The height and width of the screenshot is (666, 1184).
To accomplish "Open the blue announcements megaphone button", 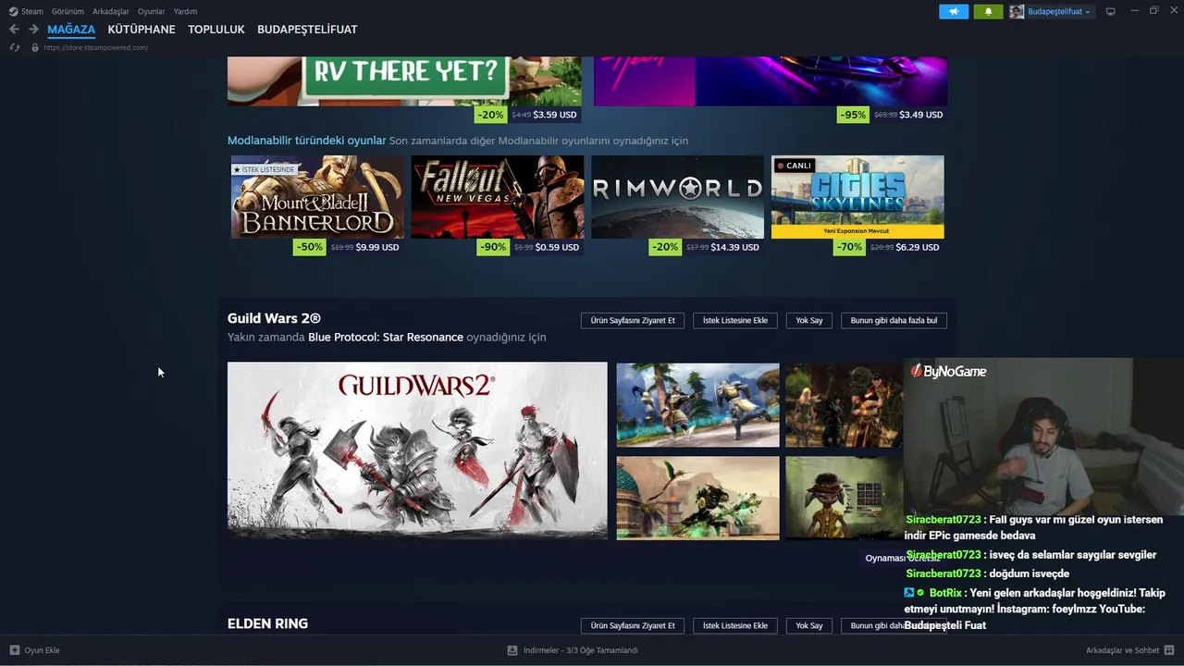I will [x=954, y=11].
